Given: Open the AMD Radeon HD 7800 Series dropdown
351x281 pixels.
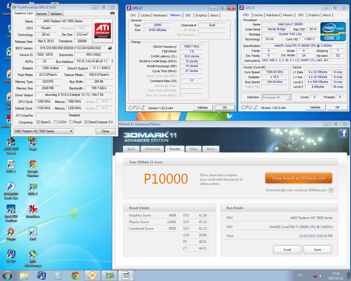Looking at the screenshot, I should (43, 131).
